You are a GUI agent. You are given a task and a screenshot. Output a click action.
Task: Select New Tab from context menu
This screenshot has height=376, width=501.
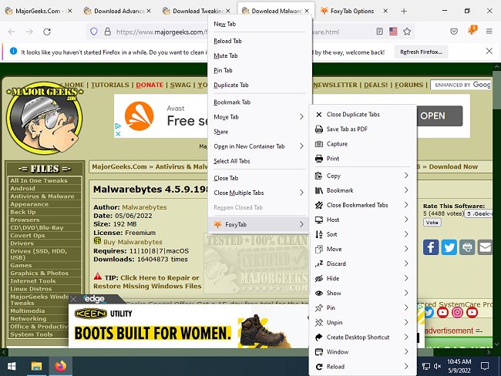(258, 24)
